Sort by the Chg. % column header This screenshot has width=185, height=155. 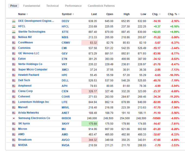pyautogui.click(x=174, y=14)
